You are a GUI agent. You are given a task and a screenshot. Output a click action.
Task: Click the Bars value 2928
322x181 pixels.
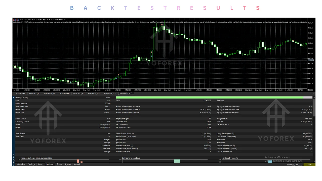point(108,101)
